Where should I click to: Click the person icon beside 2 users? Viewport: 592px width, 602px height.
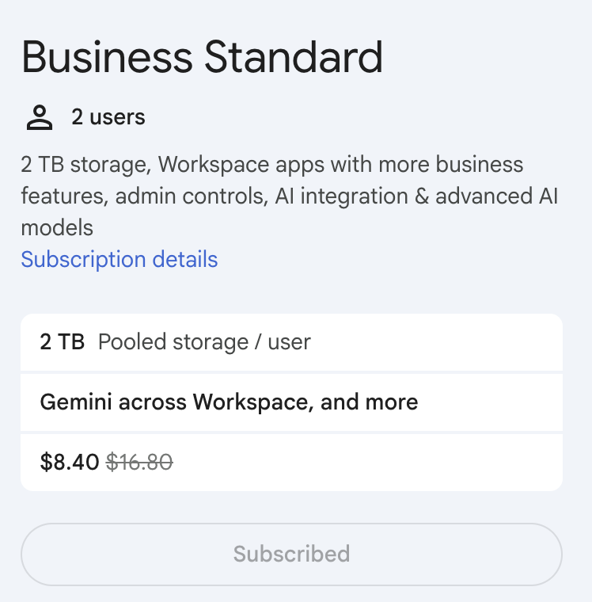click(x=38, y=118)
